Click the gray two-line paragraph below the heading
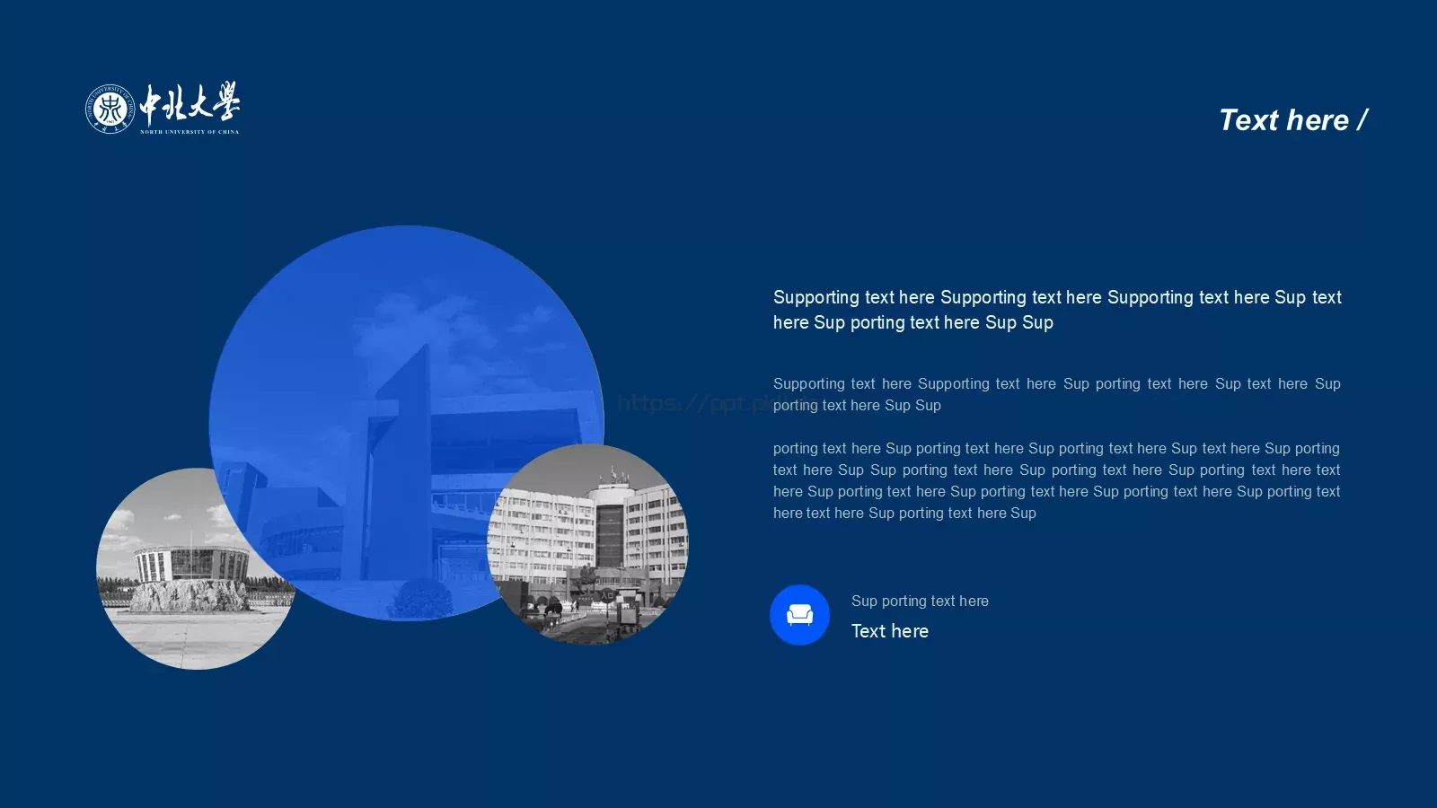The height and width of the screenshot is (808, 1437). click(x=1056, y=394)
